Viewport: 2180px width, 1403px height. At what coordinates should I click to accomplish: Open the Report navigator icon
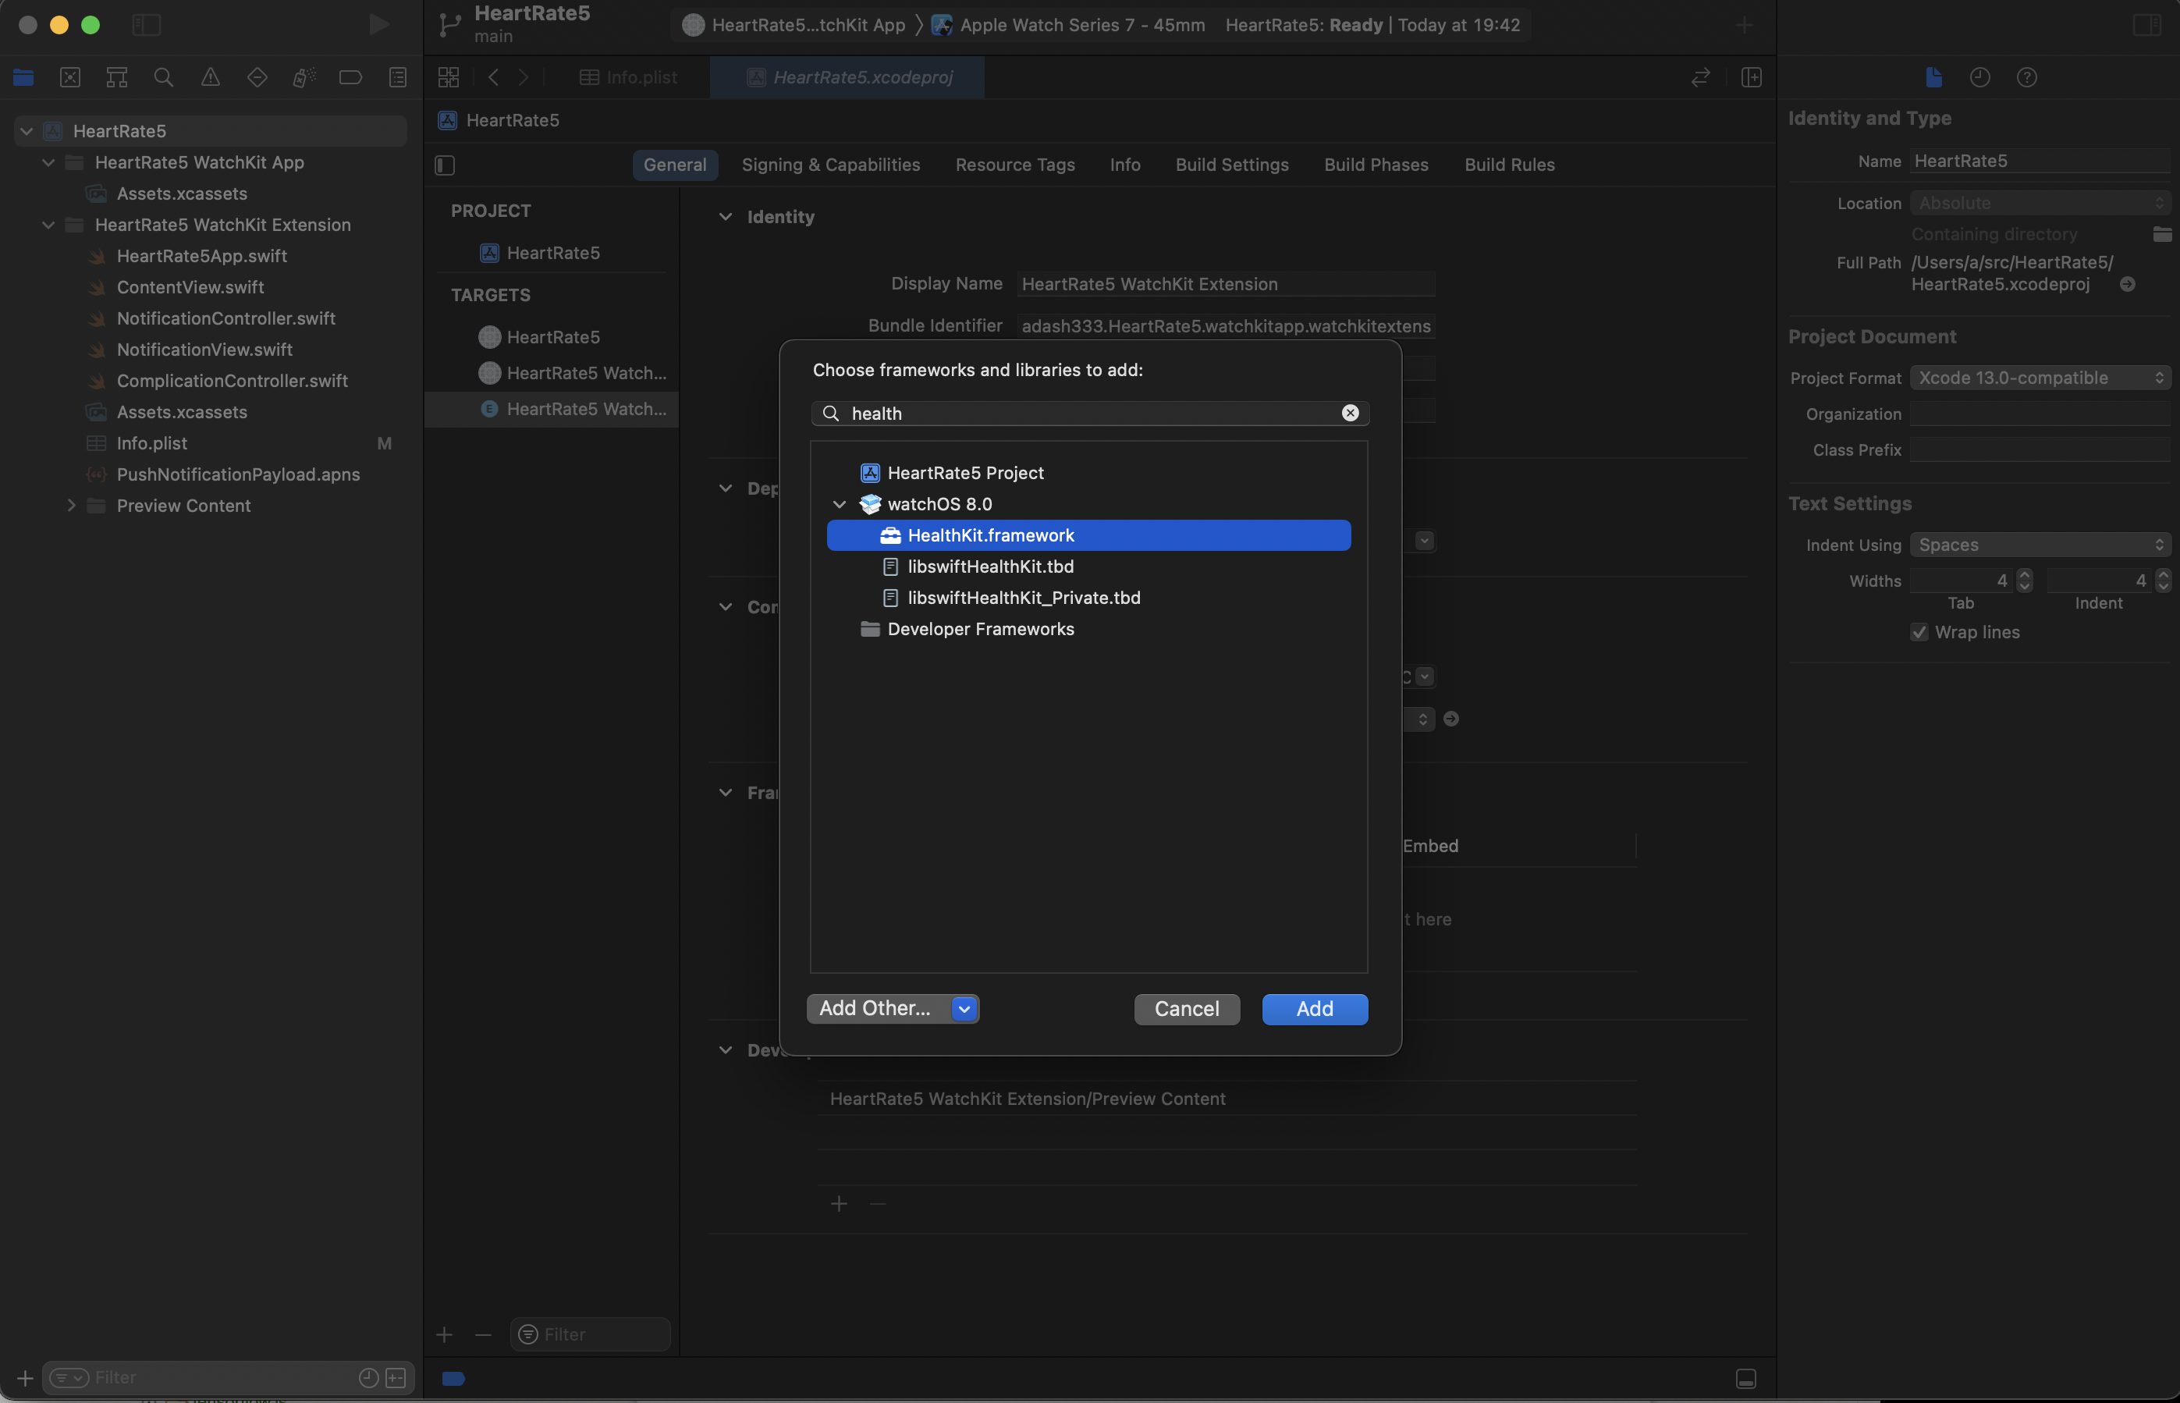pos(398,77)
